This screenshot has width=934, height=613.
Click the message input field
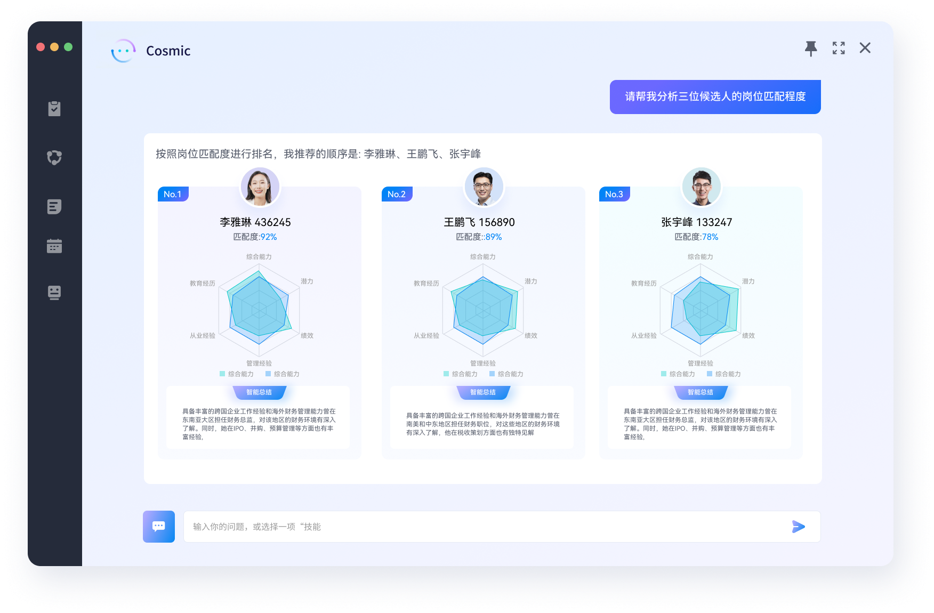[x=485, y=527]
